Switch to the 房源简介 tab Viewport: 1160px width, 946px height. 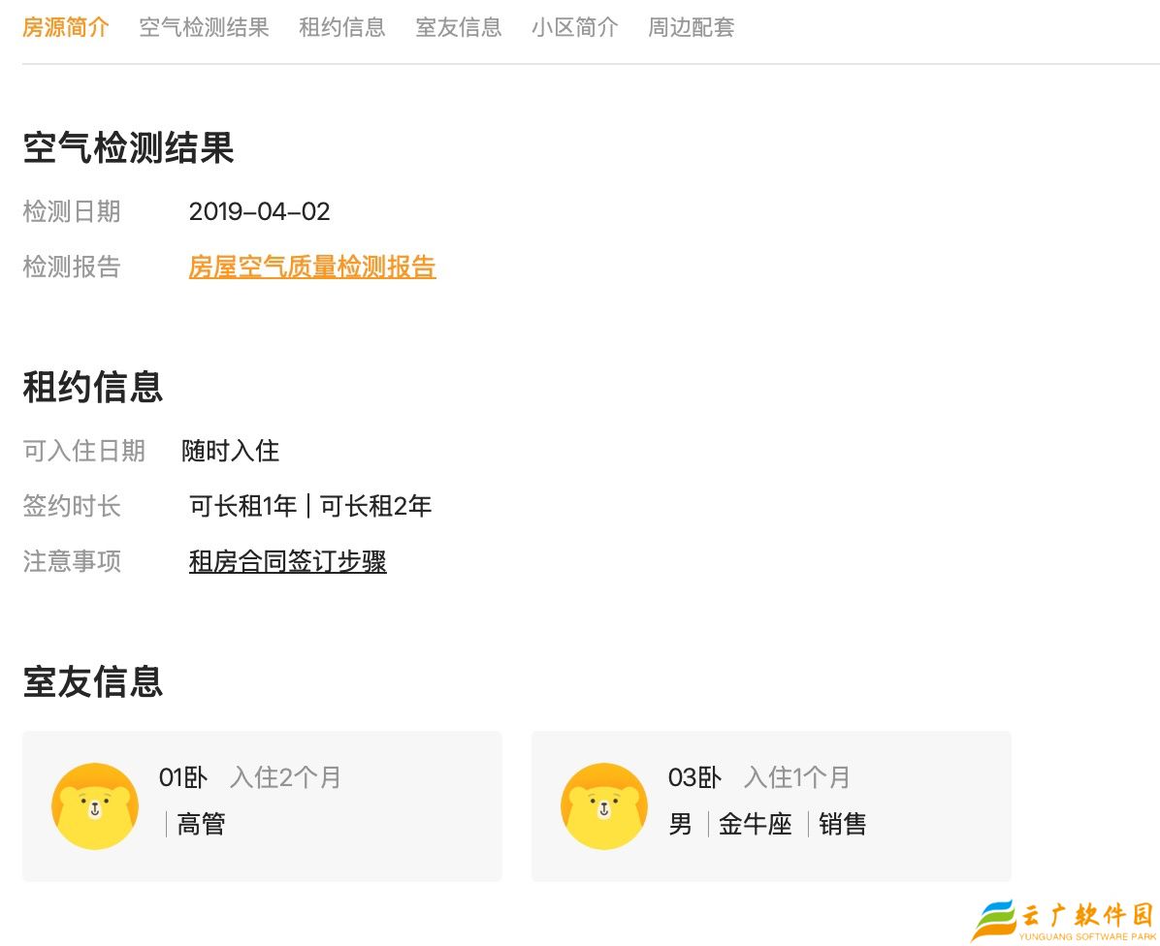tap(66, 27)
